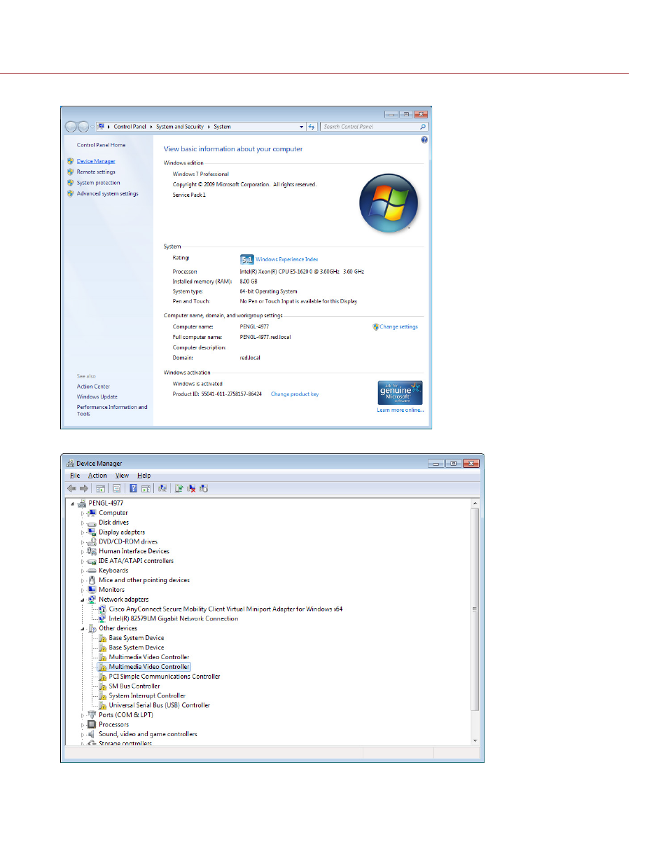Click the Change product key link
The height and width of the screenshot is (865, 668).
pyautogui.click(x=295, y=394)
